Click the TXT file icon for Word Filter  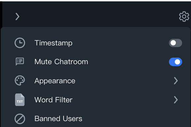click(x=20, y=100)
